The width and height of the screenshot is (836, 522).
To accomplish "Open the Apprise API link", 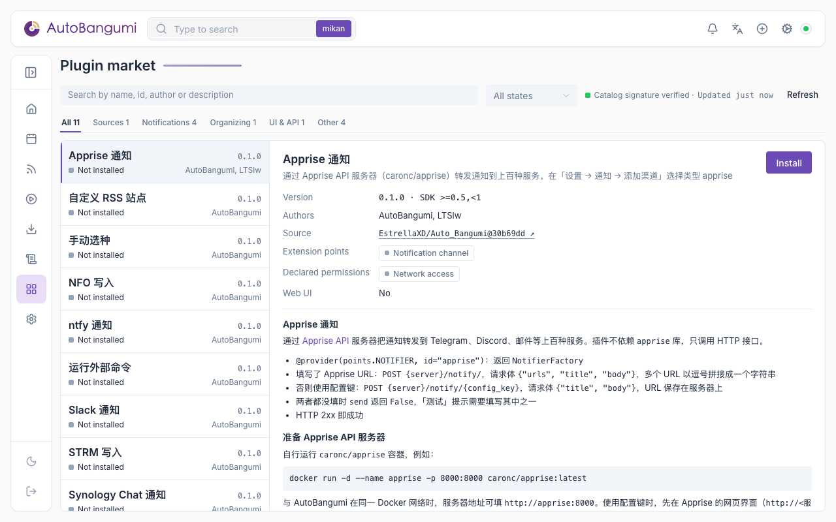I will pyautogui.click(x=325, y=341).
